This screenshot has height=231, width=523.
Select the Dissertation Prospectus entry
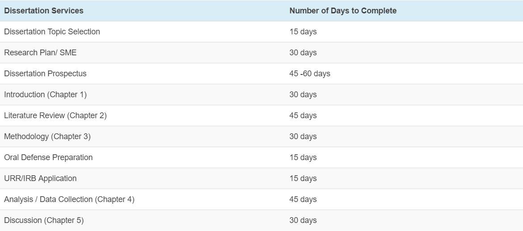pos(45,74)
